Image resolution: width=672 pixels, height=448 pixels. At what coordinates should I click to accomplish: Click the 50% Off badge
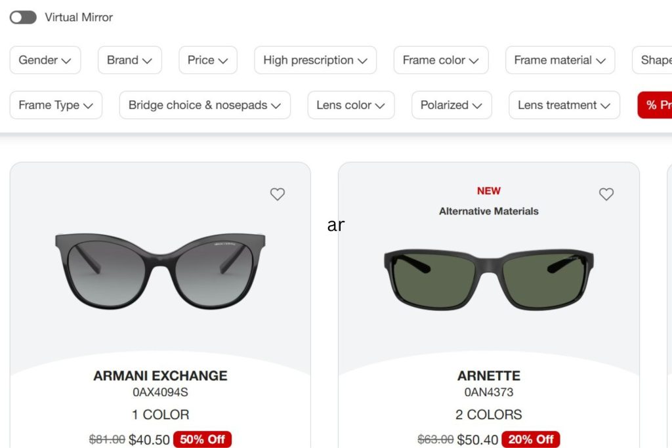coord(203,439)
